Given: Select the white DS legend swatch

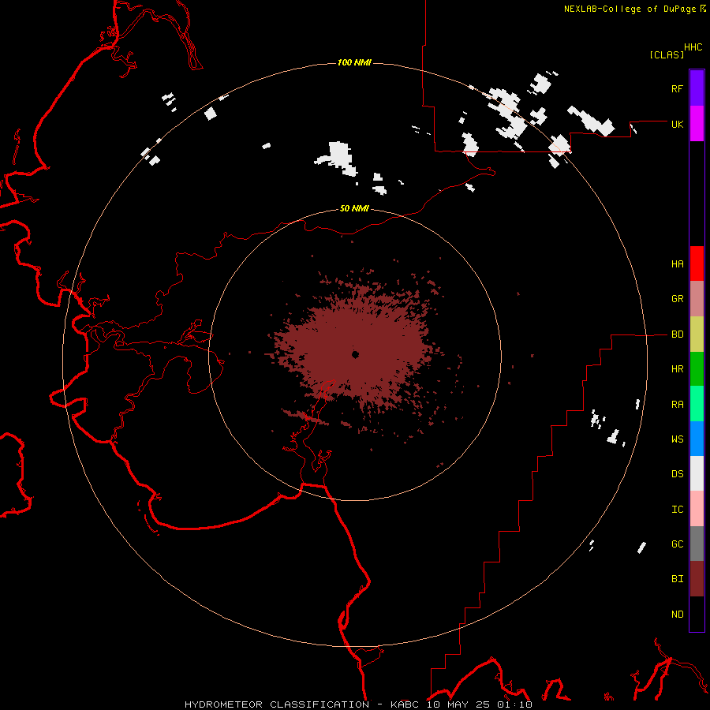Looking at the screenshot, I should point(697,473).
